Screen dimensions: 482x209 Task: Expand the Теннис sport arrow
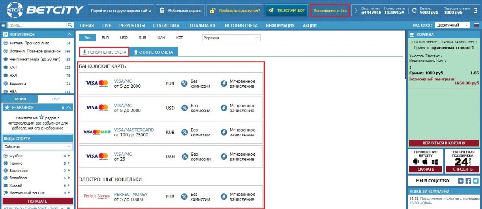(69, 163)
